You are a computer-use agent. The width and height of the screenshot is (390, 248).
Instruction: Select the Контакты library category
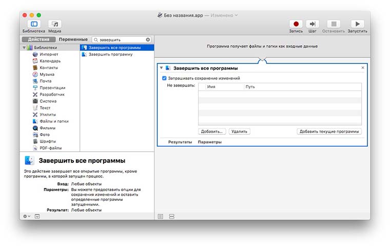click(49, 68)
